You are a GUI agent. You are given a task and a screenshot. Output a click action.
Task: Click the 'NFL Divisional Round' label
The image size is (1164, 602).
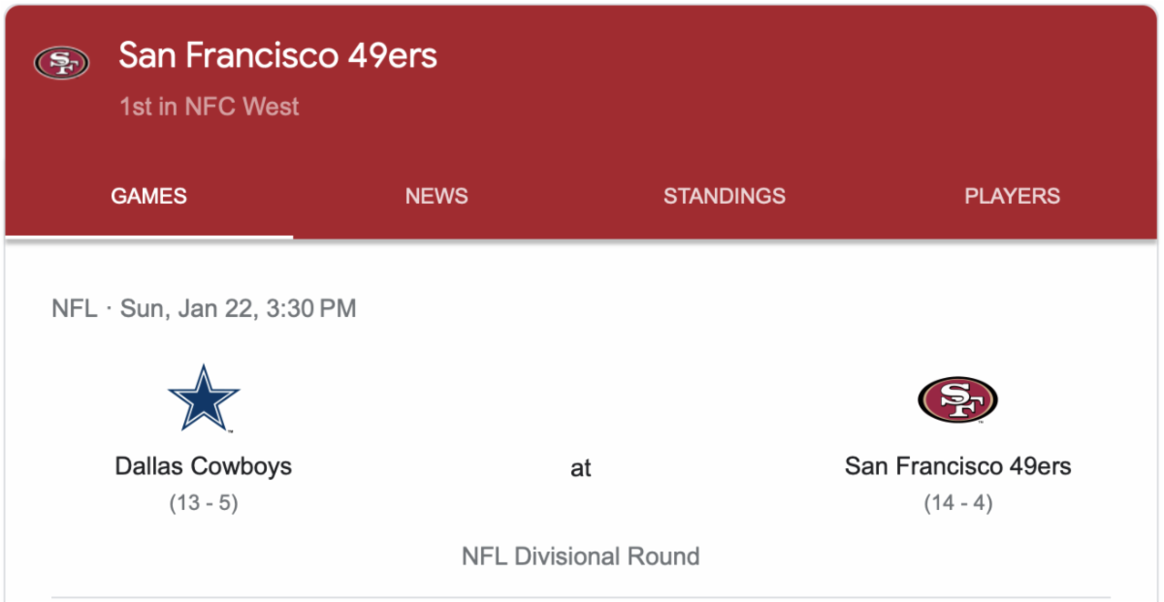point(580,556)
